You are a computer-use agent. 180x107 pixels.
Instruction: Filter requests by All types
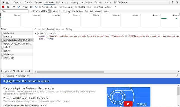[49, 11]
